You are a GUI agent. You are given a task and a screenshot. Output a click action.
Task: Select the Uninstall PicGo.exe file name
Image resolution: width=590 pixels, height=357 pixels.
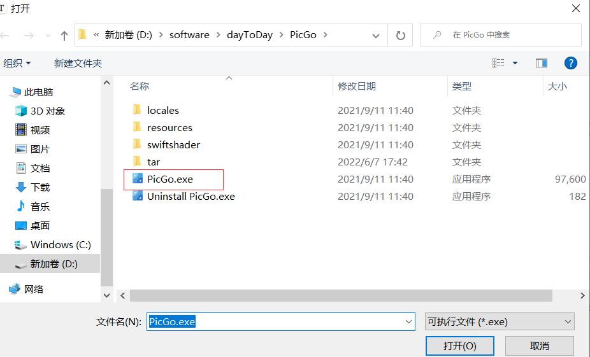pos(191,196)
